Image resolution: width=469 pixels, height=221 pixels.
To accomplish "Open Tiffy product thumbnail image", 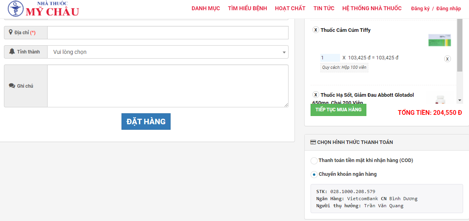I will click(x=440, y=40).
